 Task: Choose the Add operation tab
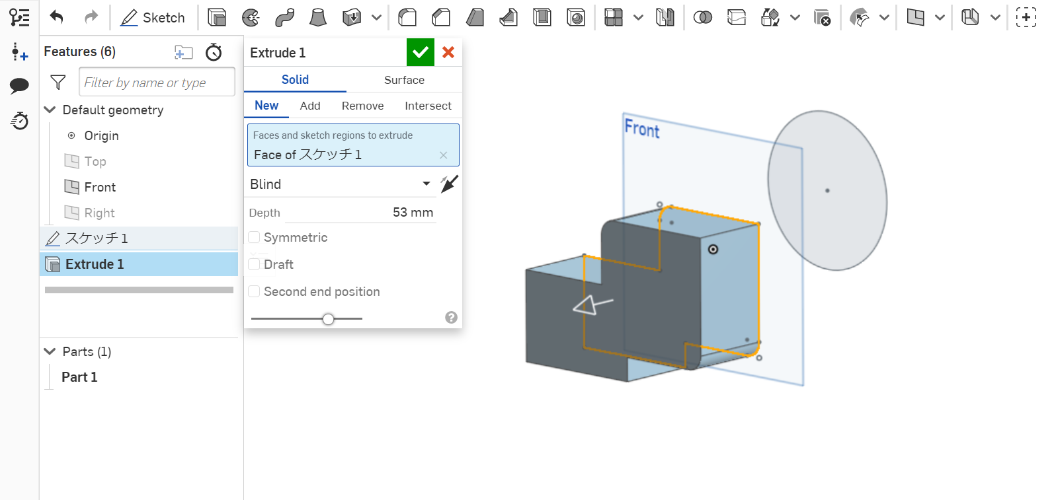tap(310, 106)
